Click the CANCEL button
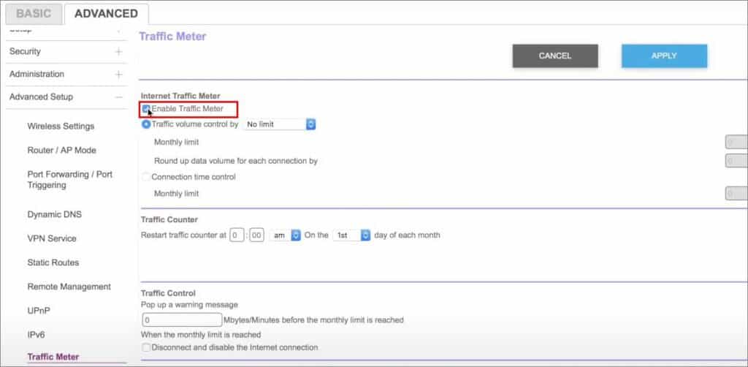The width and height of the screenshot is (748, 367). pos(555,56)
